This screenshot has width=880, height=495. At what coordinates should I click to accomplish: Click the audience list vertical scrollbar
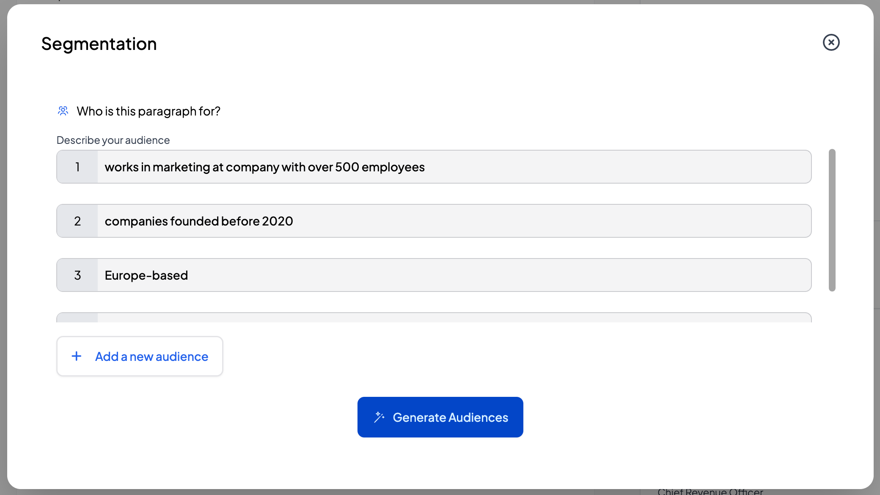coord(832,220)
